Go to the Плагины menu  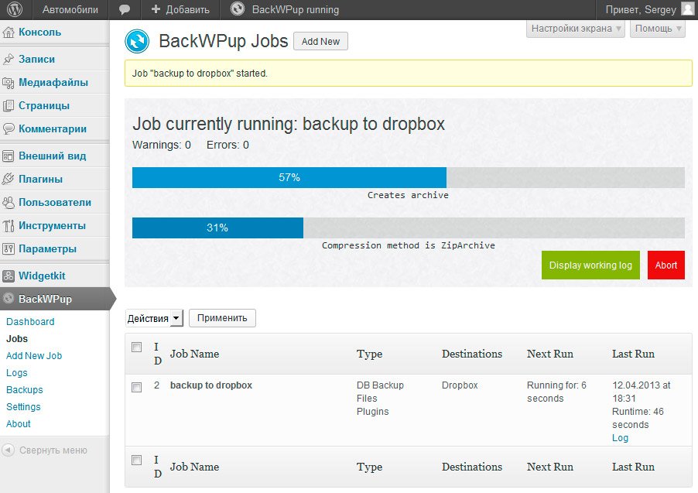40,179
